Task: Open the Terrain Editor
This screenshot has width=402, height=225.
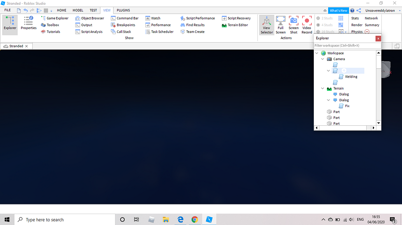Action: (x=235, y=25)
